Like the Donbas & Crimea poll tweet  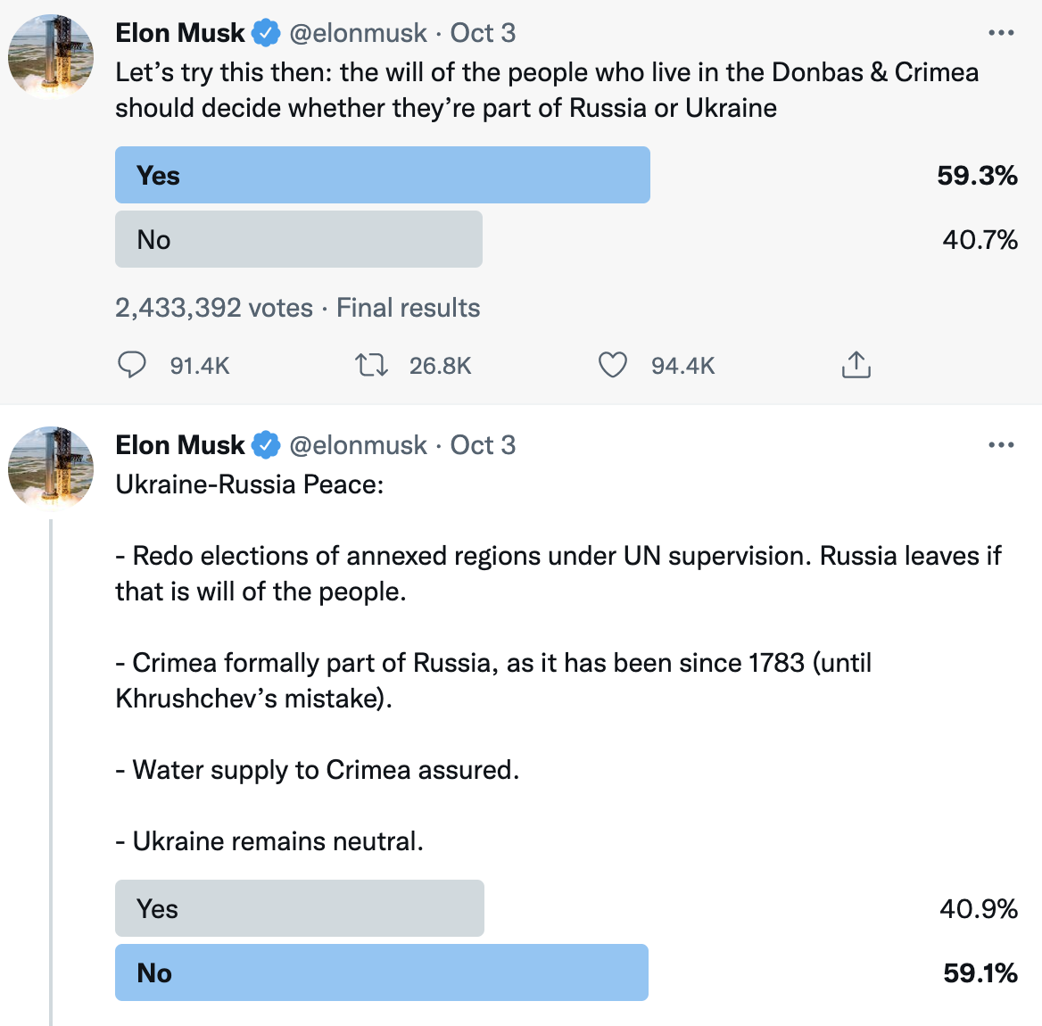tap(612, 365)
